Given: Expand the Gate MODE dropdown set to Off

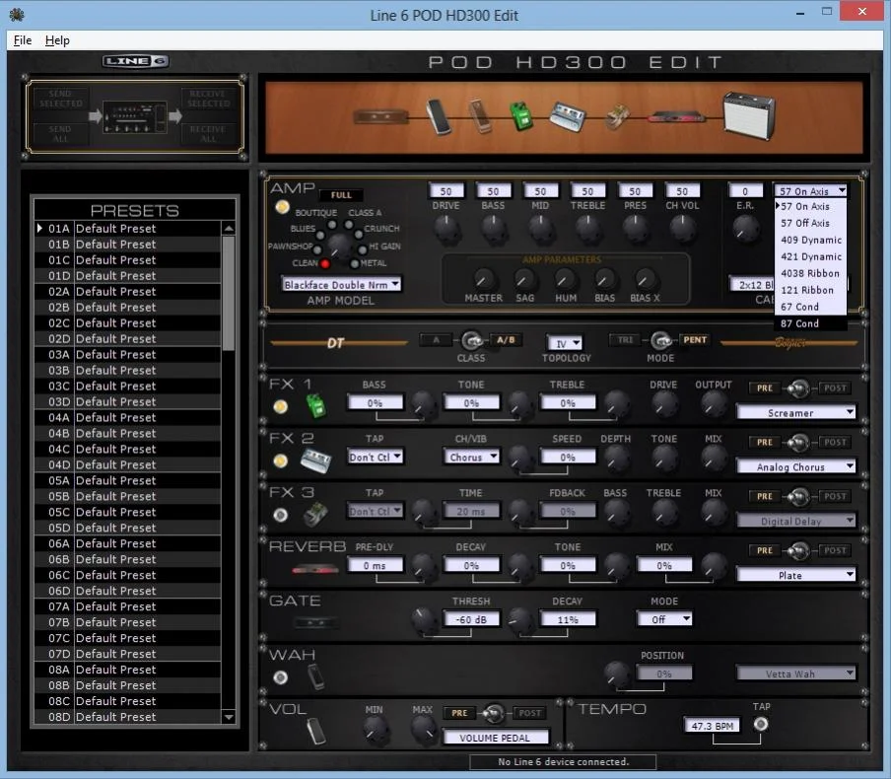Looking at the screenshot, I should coord(664,619).
